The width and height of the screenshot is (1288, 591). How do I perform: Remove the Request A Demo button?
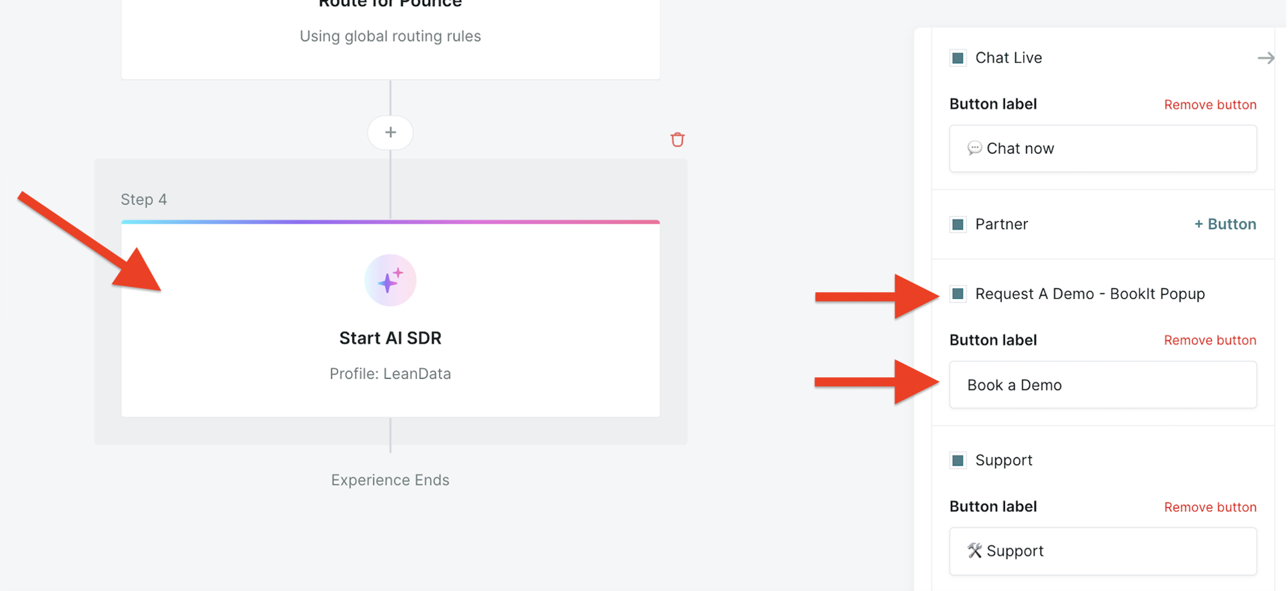point(1210,340)
